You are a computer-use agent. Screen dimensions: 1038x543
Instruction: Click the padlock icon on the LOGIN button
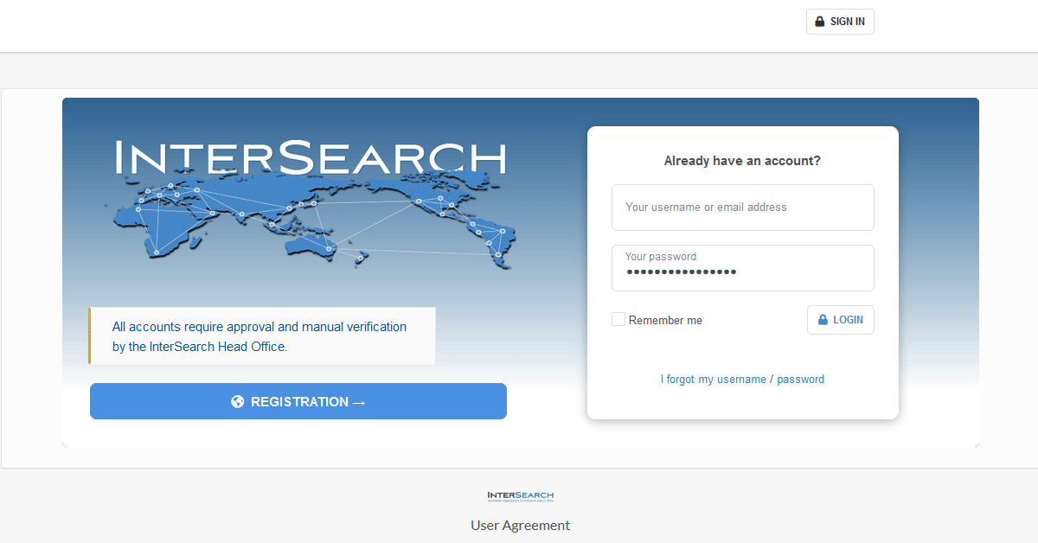click(x=824, y=319)
